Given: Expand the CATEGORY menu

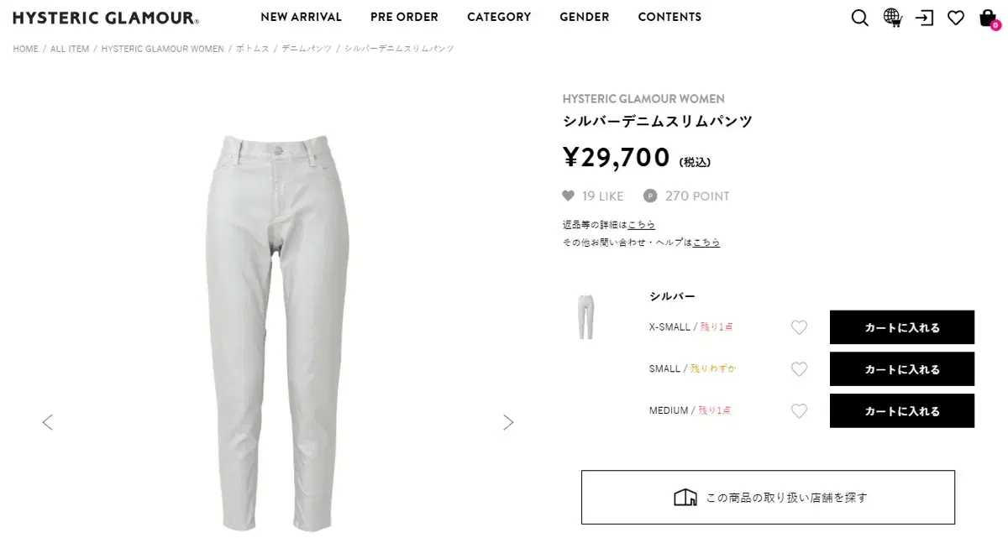Looking at the screenshot, I should pyautogui.click(x=499, y=17).
